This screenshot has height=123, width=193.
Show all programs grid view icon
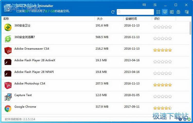(158, 12)
